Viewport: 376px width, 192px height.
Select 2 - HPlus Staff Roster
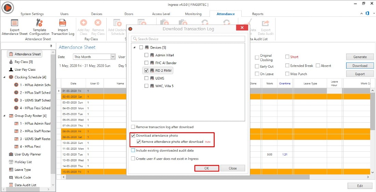click(32, 131)
